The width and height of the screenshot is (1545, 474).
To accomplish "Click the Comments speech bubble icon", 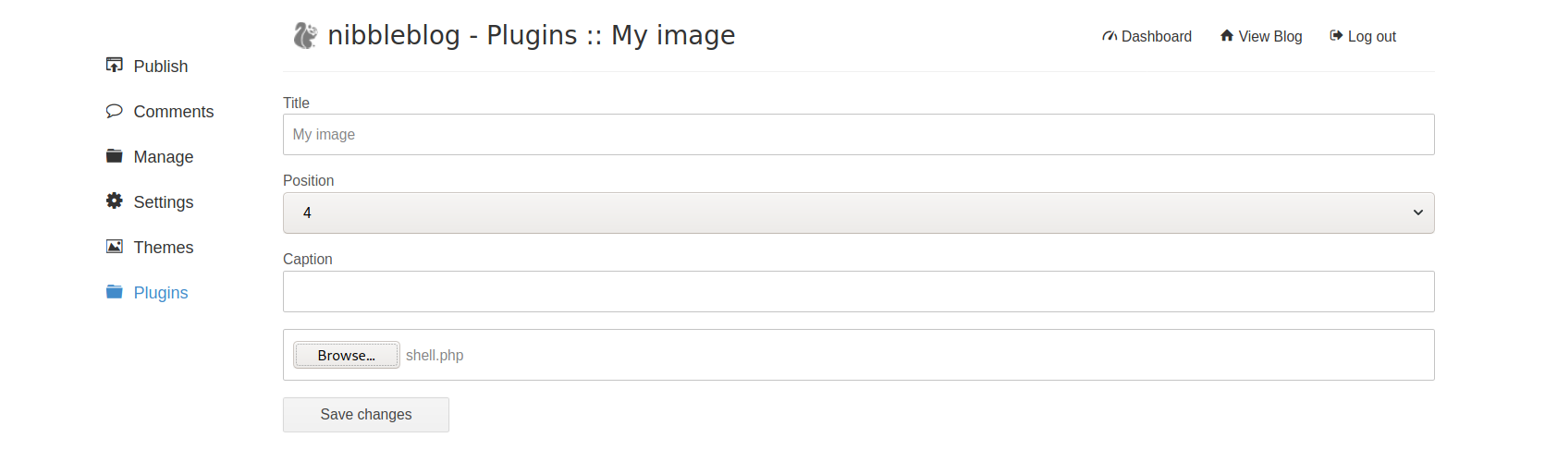I will coord(115,111).
